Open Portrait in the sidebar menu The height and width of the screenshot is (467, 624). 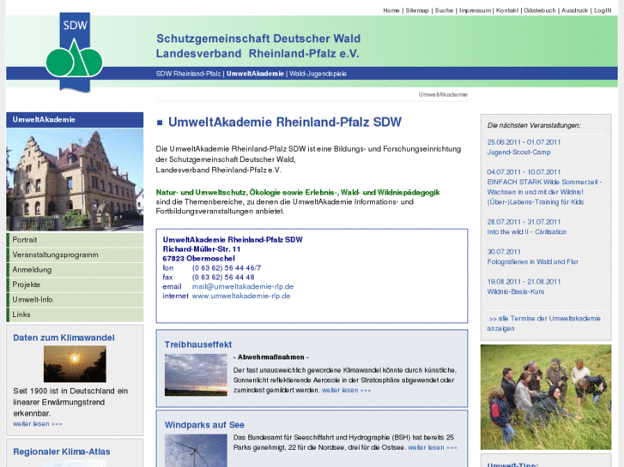pyautogui.click(x=75, y=240)
